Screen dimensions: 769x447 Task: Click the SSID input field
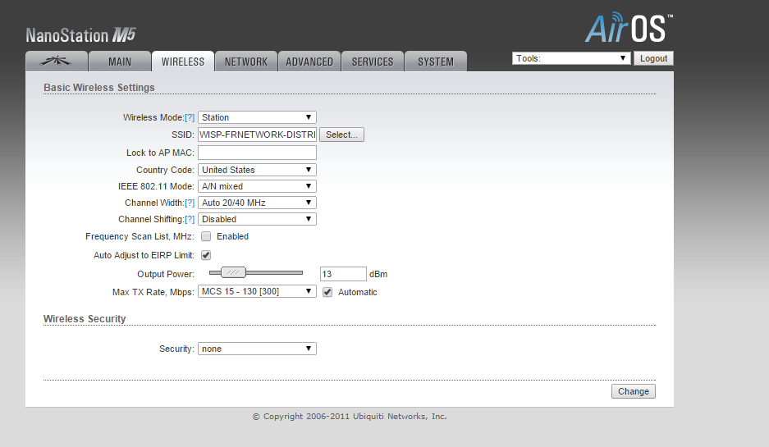(x=257, y=135)
